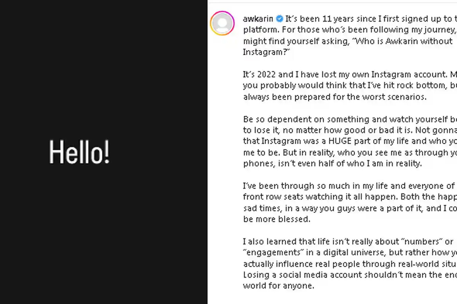Open the awkarin username link
The width and height of the screenshot is (457, 304).
click(x=257, y=18)
